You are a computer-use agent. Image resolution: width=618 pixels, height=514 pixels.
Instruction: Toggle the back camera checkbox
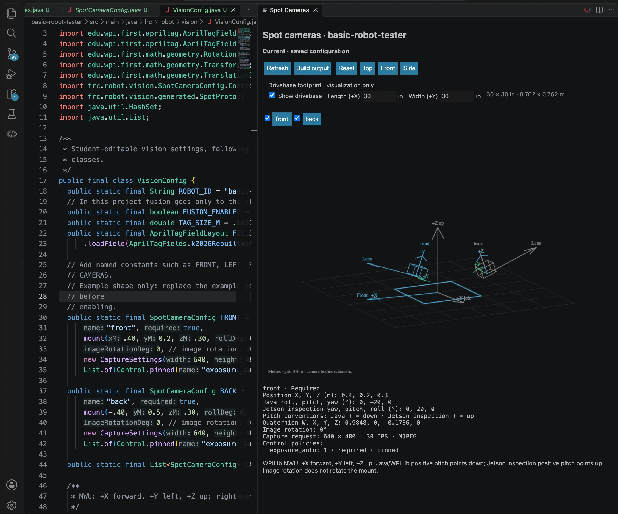pyautogui.click(x=297, y=118)
